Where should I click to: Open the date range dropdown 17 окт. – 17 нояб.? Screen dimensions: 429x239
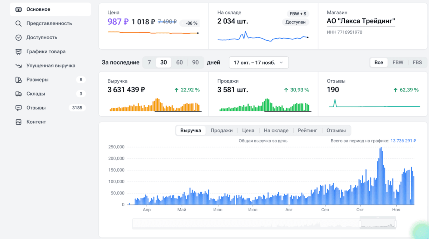(x=259, y=63)
